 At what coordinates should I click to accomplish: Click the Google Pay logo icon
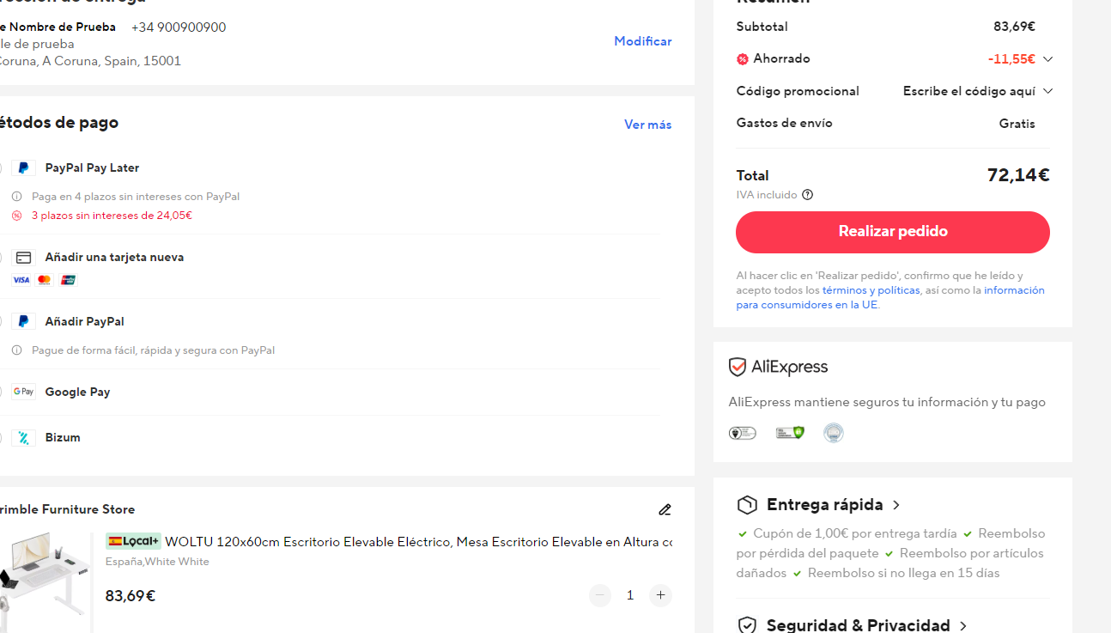tap(23, 392)
